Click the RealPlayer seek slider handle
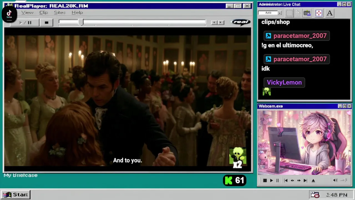 pos(81,22)
